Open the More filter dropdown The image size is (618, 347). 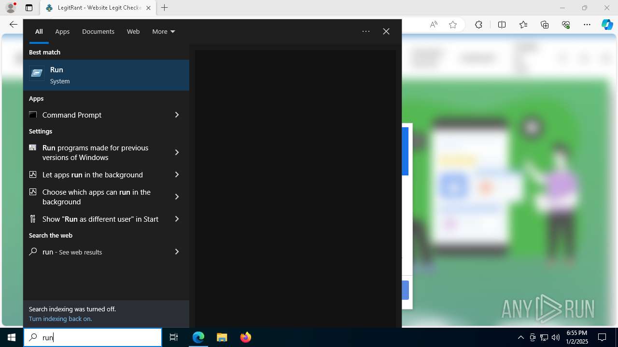pos(163,31)
